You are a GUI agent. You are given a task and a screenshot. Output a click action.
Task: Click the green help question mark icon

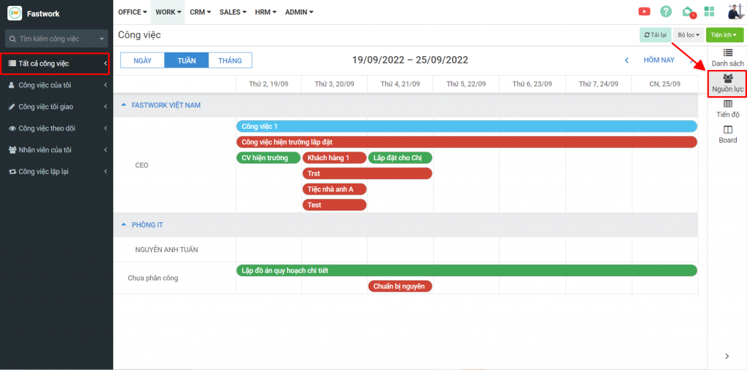click(665, 12)
